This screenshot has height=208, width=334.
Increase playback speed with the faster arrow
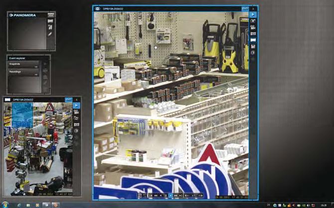coord(201,196)
